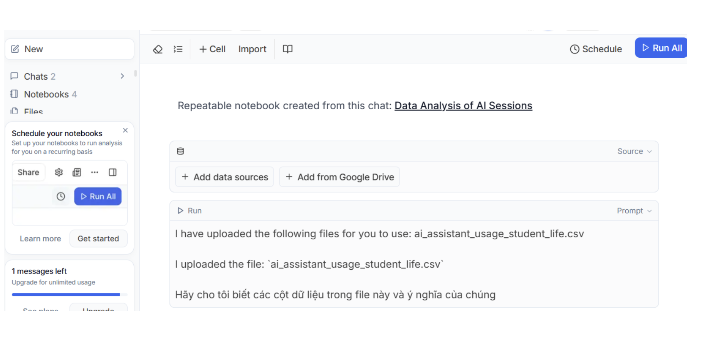
Task: Click the gear settings icon in promo card
Action: (59, 172)
